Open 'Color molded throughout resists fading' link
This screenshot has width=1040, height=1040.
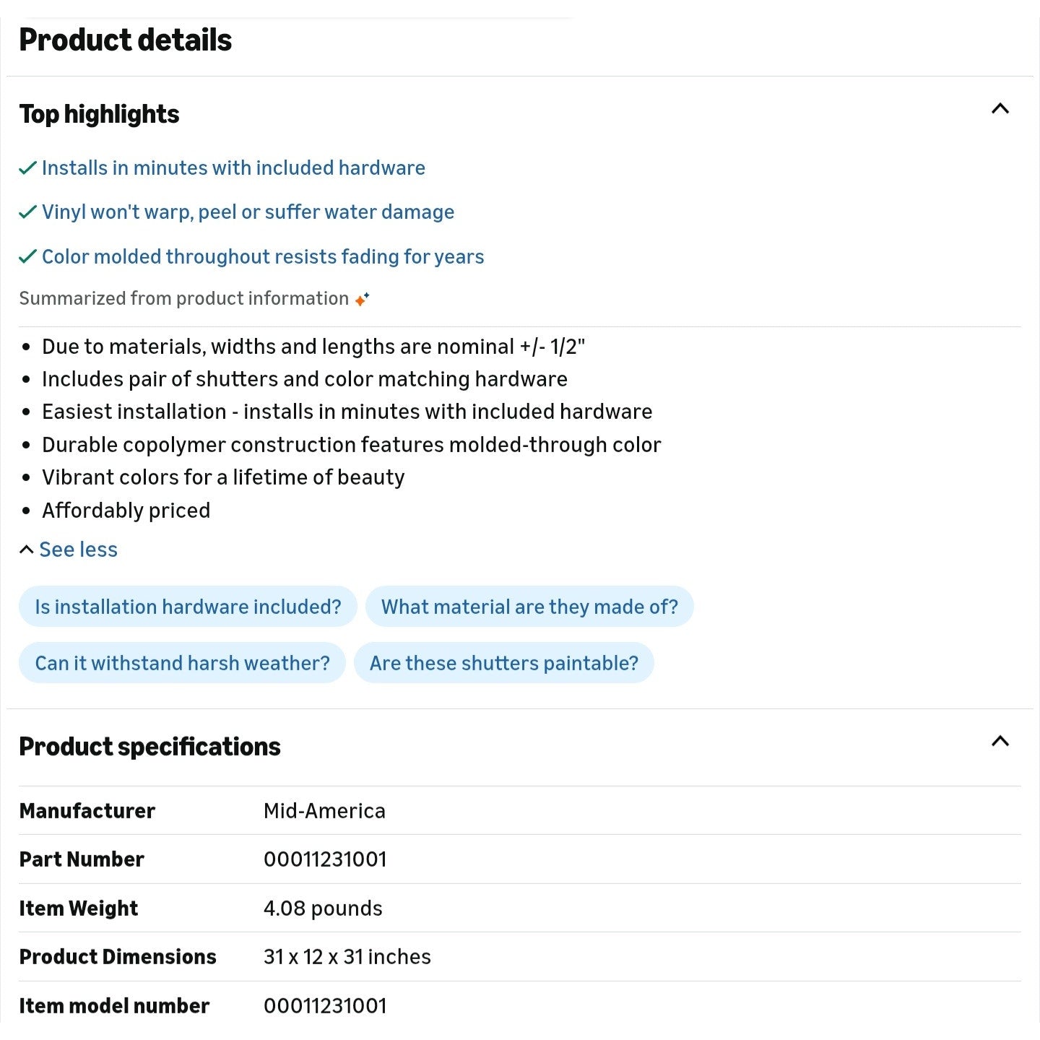[x=263, y=257]
